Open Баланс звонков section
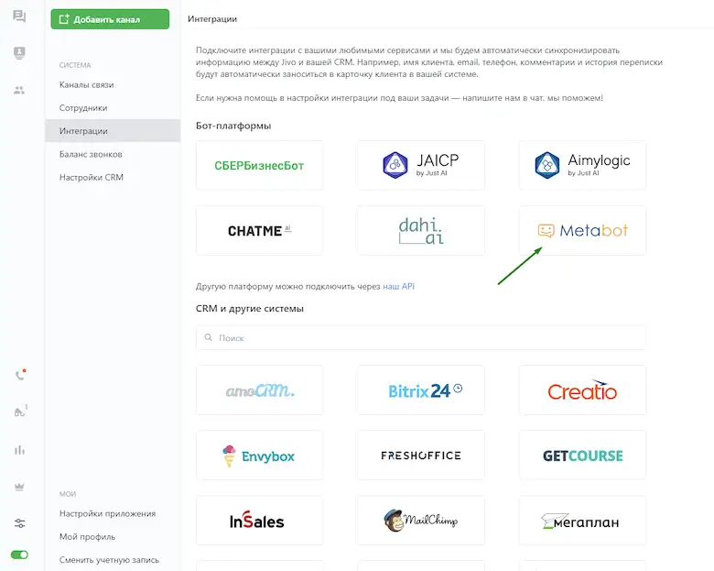The image size is (714, 571). [91, 154]
